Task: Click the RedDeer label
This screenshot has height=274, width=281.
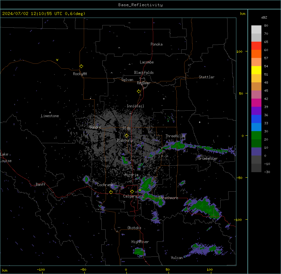Action: point(143,83)
